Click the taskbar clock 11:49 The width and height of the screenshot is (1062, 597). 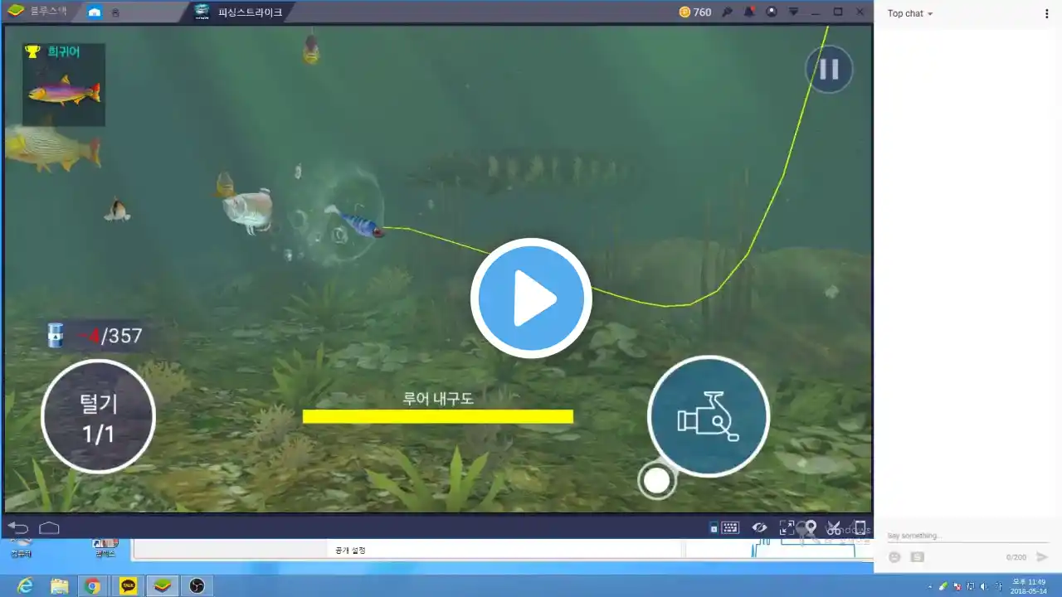1029,586
